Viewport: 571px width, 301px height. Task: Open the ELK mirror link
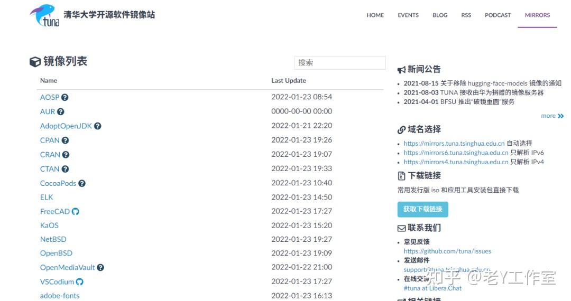47,197
